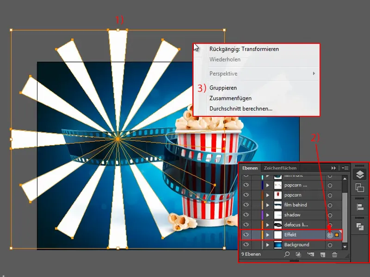Click Make/Release Clipping Mask icon
This screenshot has width=370, height=277.
point(298,254)
